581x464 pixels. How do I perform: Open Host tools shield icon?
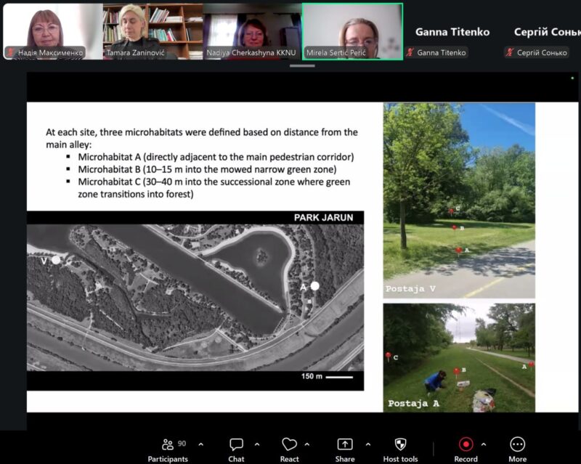pyautogui.click(x=400, y=445)
